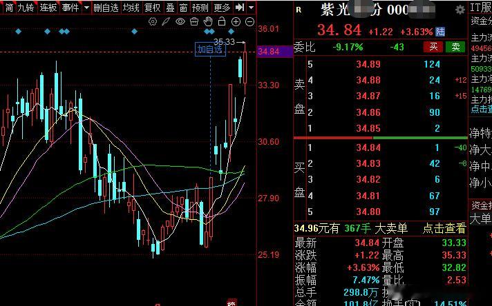This screenshot has height=306, width=492.
Task: Click the first blue diamond event marker
Action: coord(19,31)
